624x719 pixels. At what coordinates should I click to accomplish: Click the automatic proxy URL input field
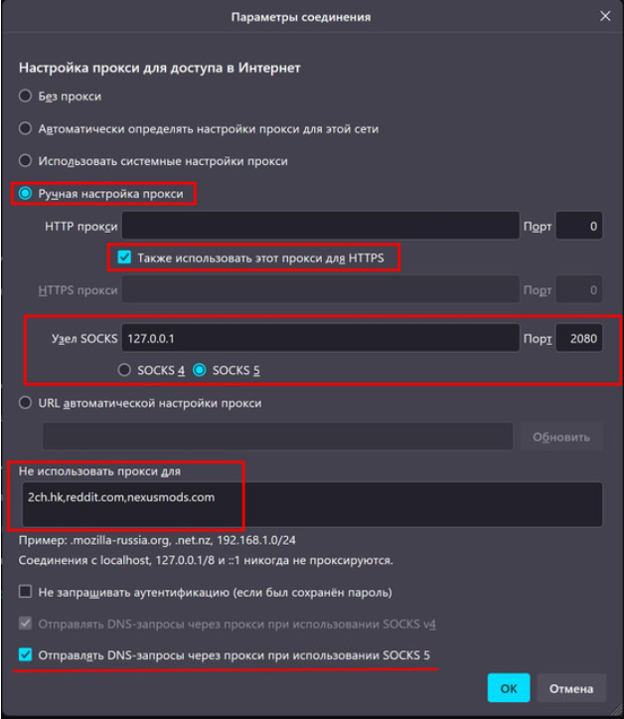[277, 437]
